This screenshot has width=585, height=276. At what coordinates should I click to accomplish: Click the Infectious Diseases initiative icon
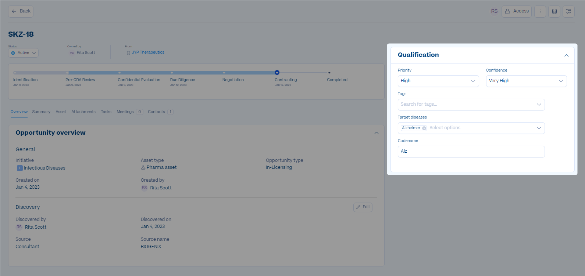coord(20,168)
